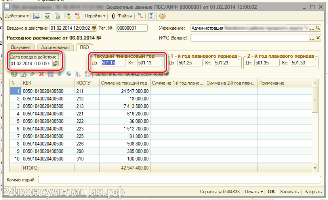Open the Действия dropdown menu
Image resolution: width=328 pixels, height=200 pixels.
click(17, 16)
